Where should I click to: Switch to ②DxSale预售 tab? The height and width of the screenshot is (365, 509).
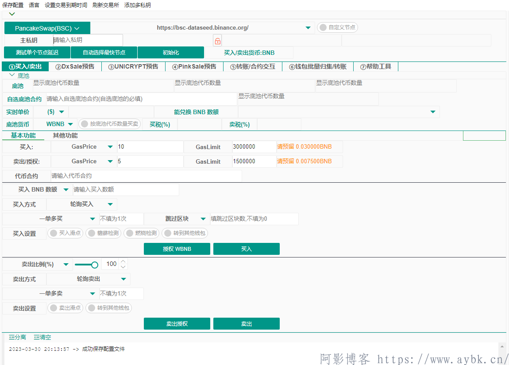75,66
